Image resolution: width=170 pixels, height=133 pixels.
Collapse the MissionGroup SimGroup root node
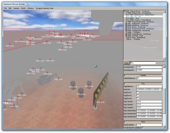(x=124, y=11)
